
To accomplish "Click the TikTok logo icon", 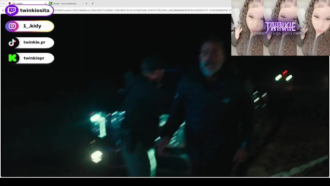I will pyautogui.click(x=12, y=43).
